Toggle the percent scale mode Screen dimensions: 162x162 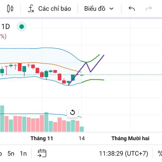160,154
